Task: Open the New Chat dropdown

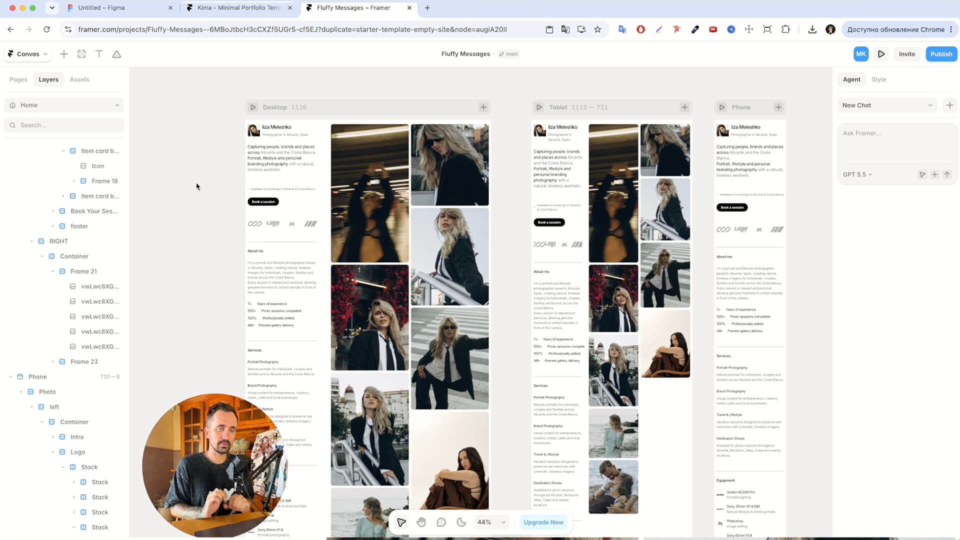Action: [x=887, y=105]
